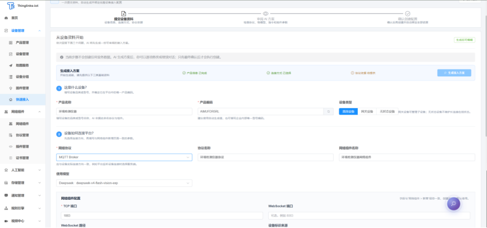Viewport: 487px width, 228px height.
Task: Select the 直连设备 device type
Action: (x=348, y=112)
